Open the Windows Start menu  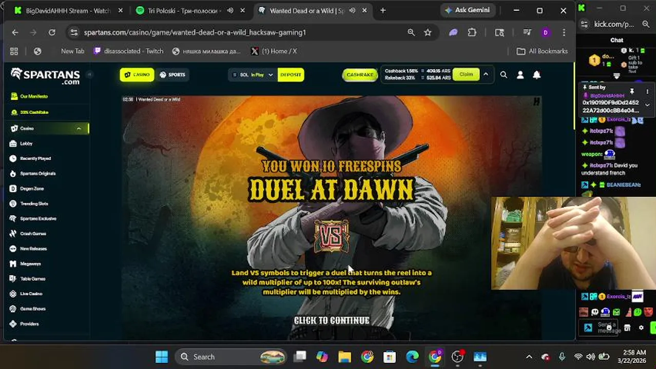click(162, 357)
